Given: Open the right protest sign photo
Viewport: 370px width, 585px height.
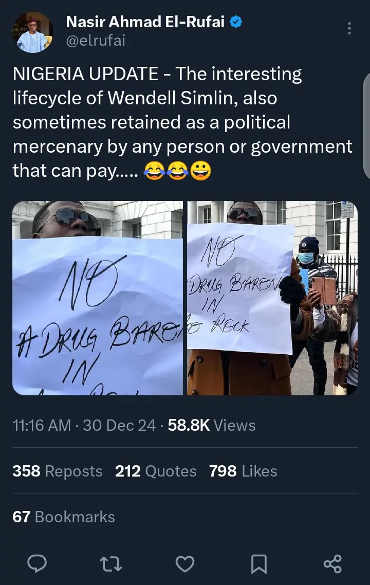Looking at the screenshot, I should click(x=272, y=298).
